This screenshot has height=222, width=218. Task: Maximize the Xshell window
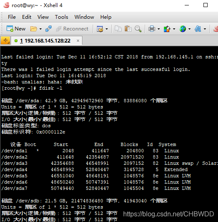coord(206,5)
